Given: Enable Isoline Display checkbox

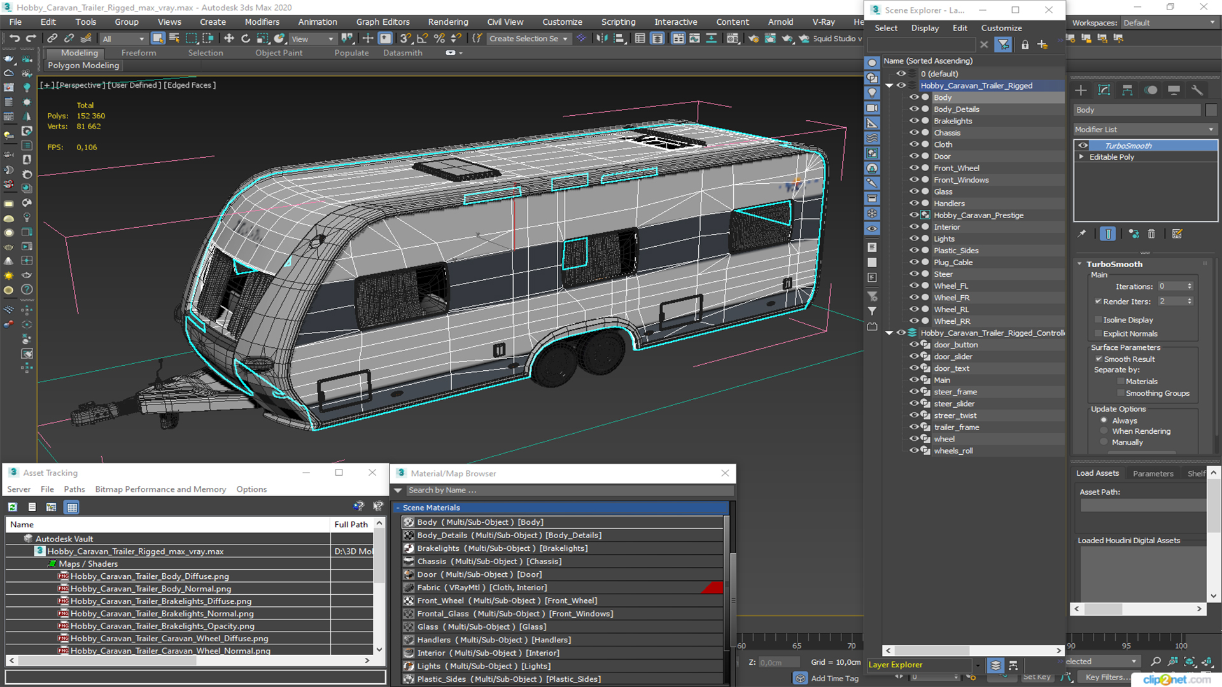Looking at the screenshot, I should point(1098,320).
